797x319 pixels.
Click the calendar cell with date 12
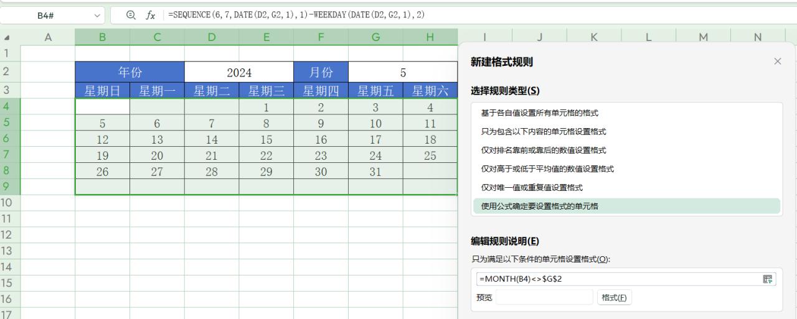click(x=102, y=139)
